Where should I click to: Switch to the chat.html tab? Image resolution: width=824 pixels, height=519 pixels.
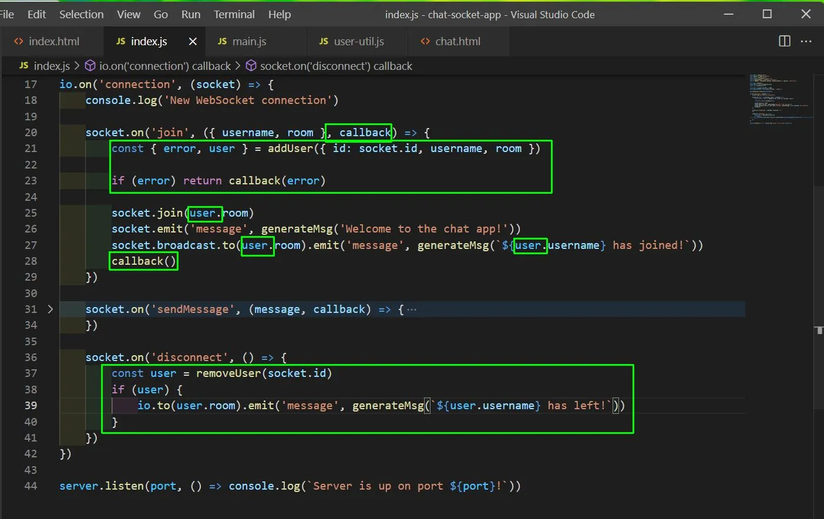coord(458,41)
